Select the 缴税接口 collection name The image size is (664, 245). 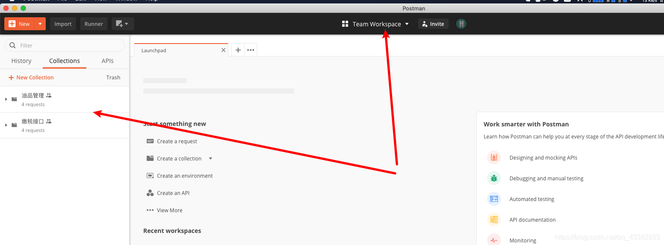(x=33, y=121)
